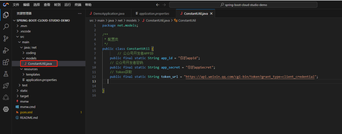Click the spring-boot-cloud-studio-demo search box
The height and width of the screenshot is (134, 342).
pos(243,4)
